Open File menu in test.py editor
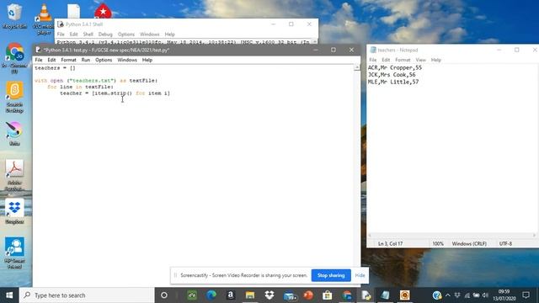Image resolution: width=539 pixels, height=303 pixels. (39, 60)
